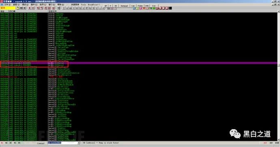
Task: Click the Run program play icon
Action: point(30,8)
